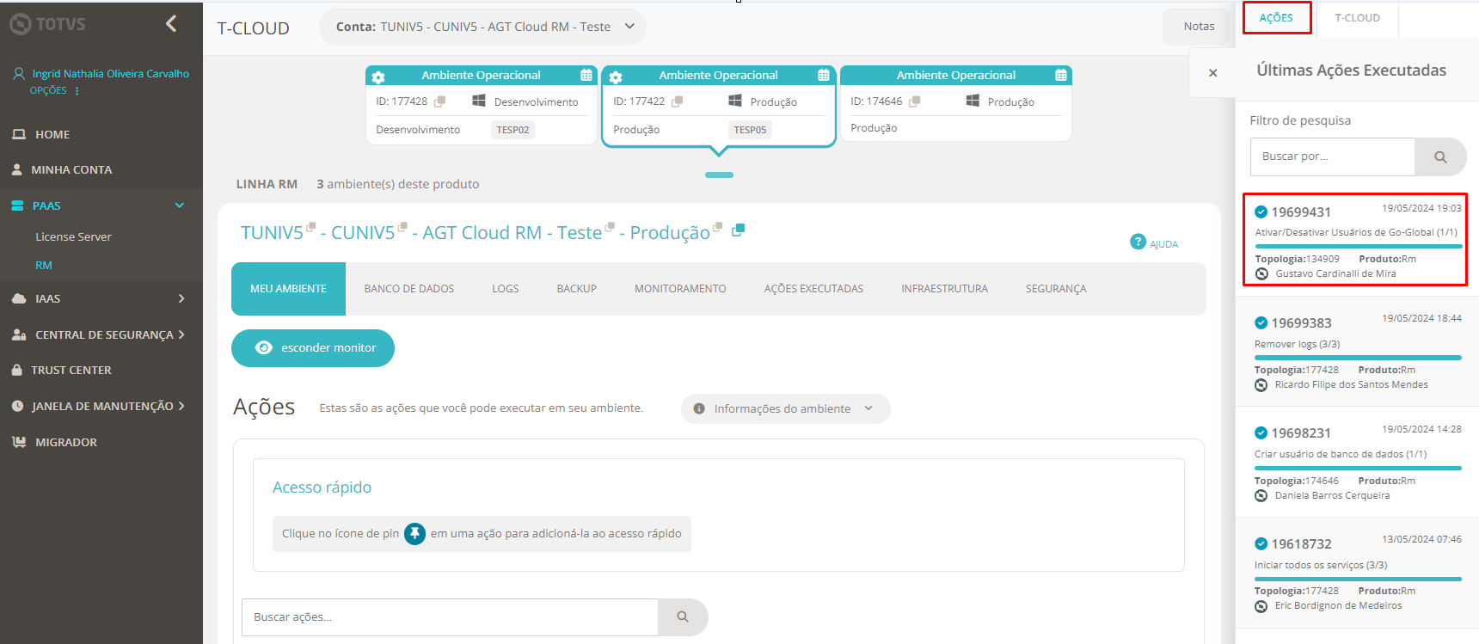Copy ID 174646 with copy icon
The image size is (1479, 644).
[x=914, y=101]
